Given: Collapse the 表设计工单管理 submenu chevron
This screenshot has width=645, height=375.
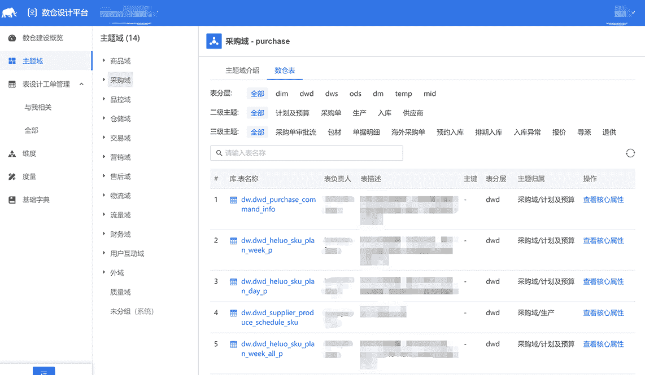Looking at the screenshot, I should point(81,84).
